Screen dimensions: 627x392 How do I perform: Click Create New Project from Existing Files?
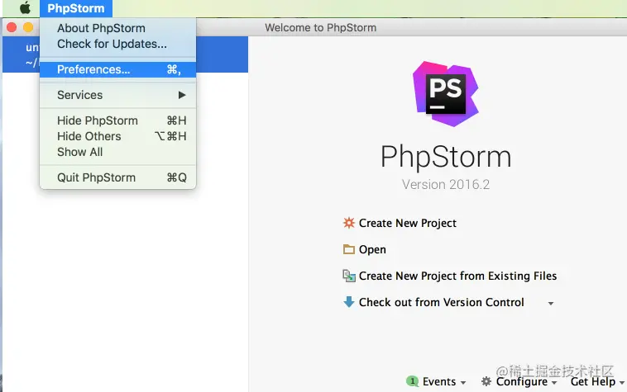coord(458,276)
